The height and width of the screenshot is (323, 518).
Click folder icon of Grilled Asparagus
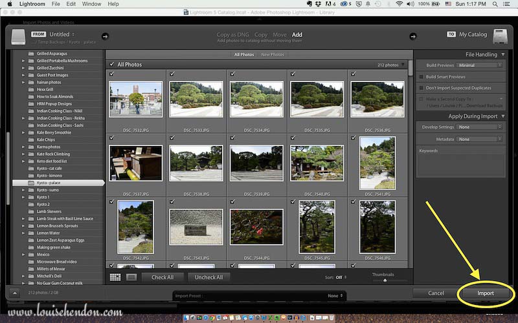[31, 54]
